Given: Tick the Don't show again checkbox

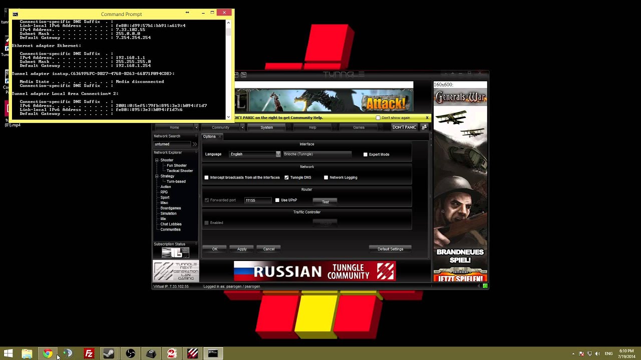Looking at the screenshot, I should pyautogui.click(x=378, y=118).
